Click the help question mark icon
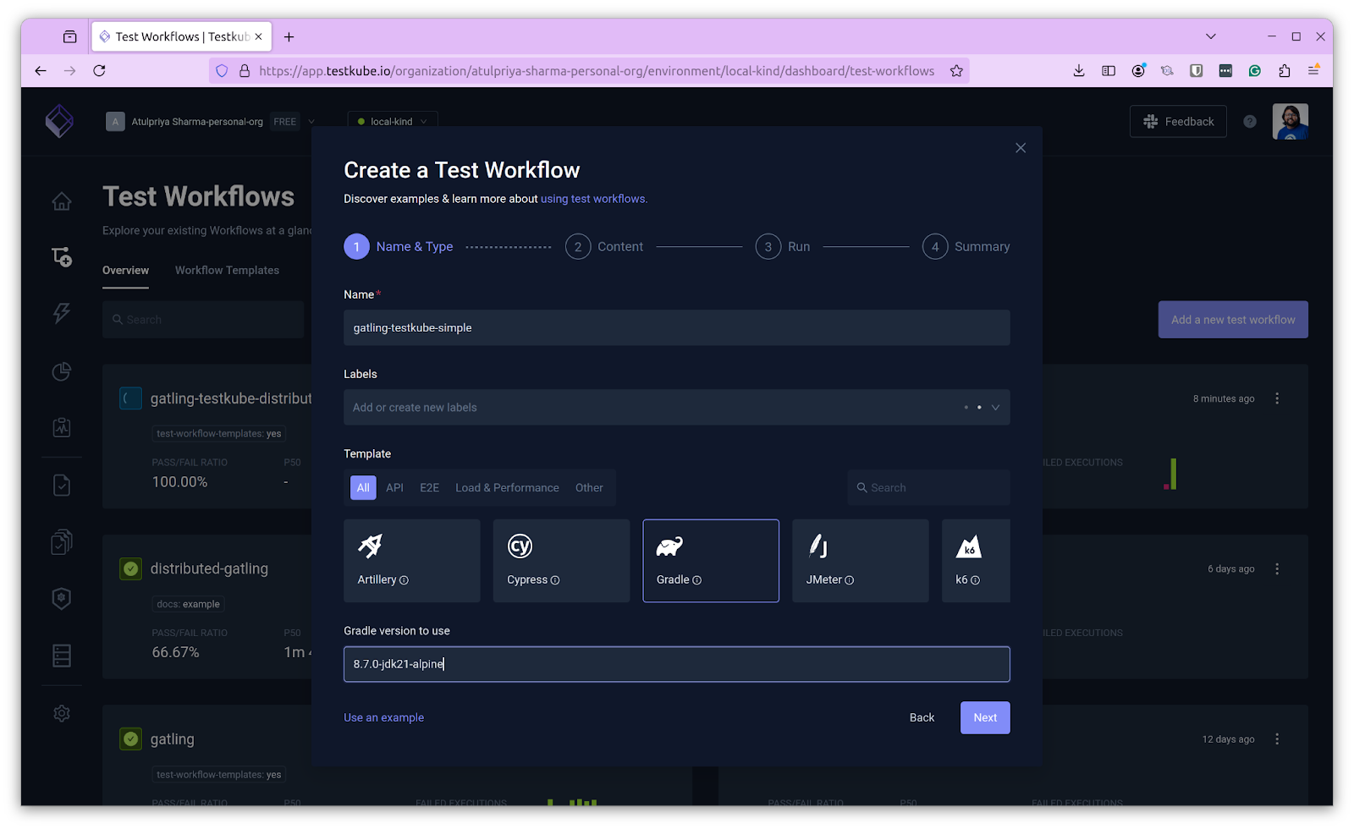 pyautogui.click(x=1250, y=122)
